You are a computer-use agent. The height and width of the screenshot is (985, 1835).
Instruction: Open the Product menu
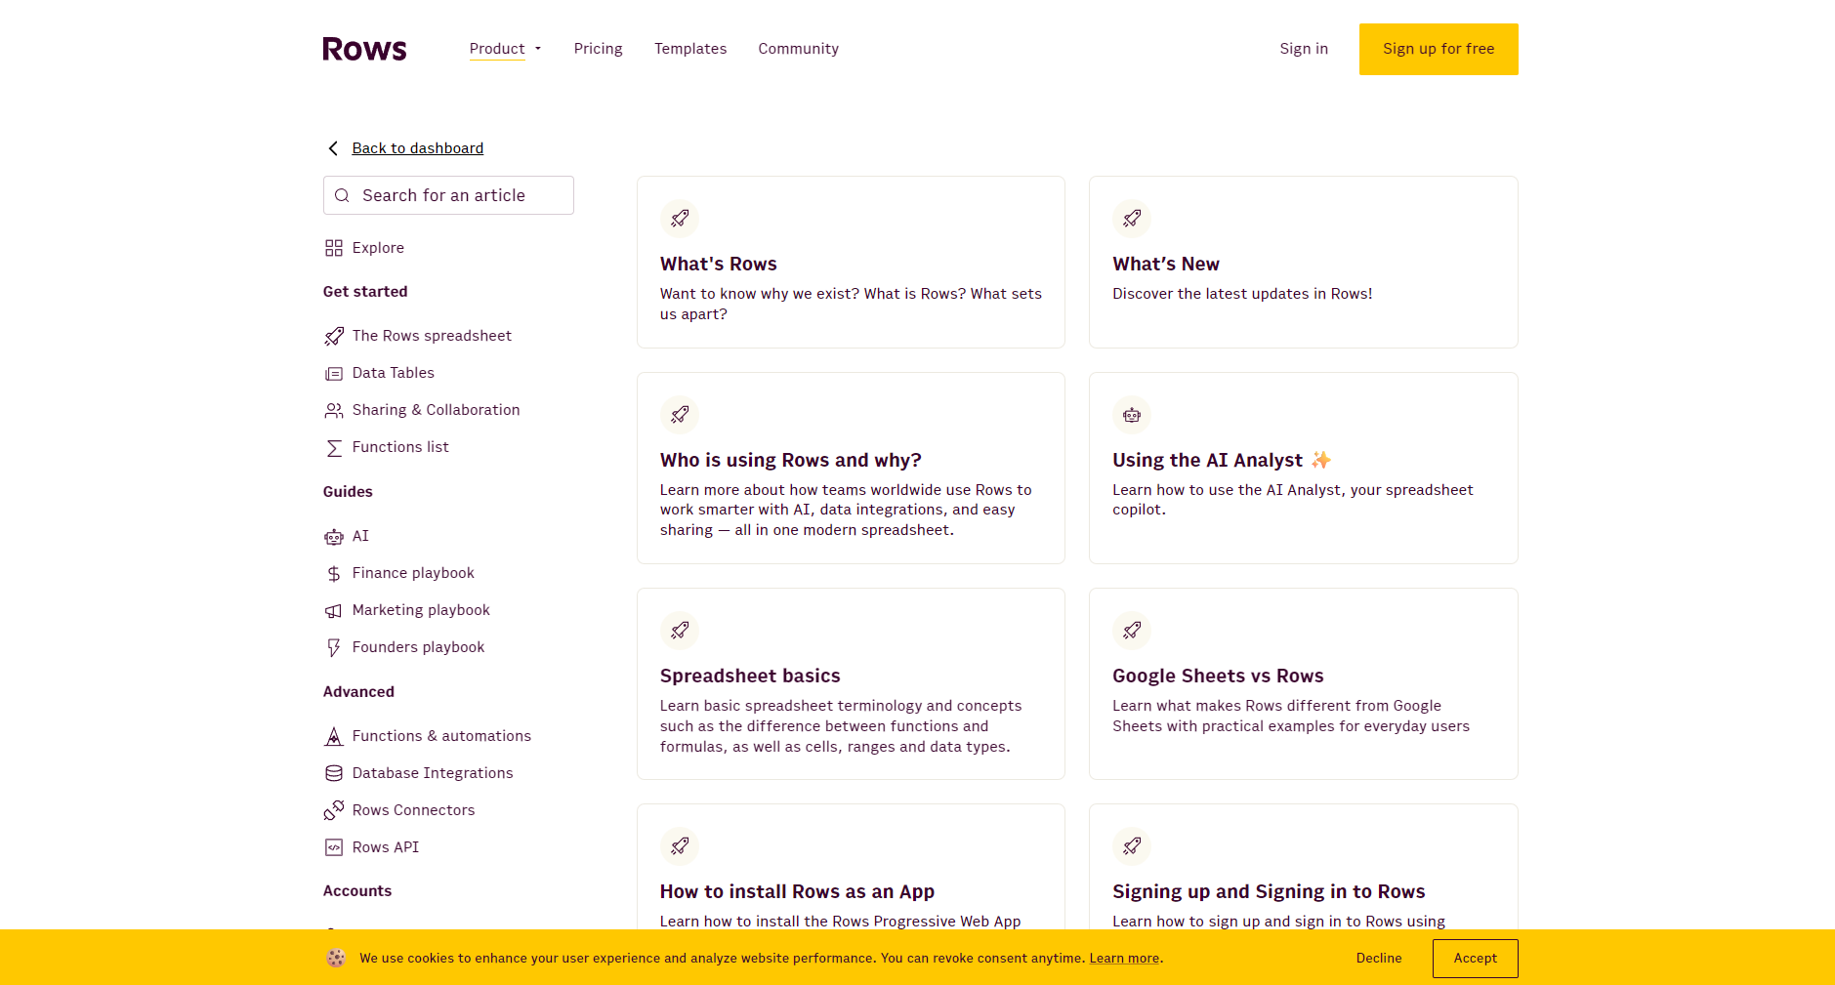pyautogui.click(x=497, y=49)
